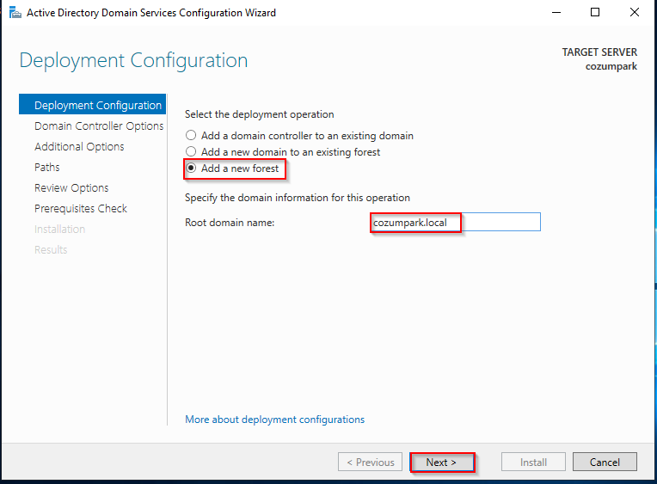The image size is (657, 484).
Task: Maximize the configuration wizard window
Action: coord(595,13)
